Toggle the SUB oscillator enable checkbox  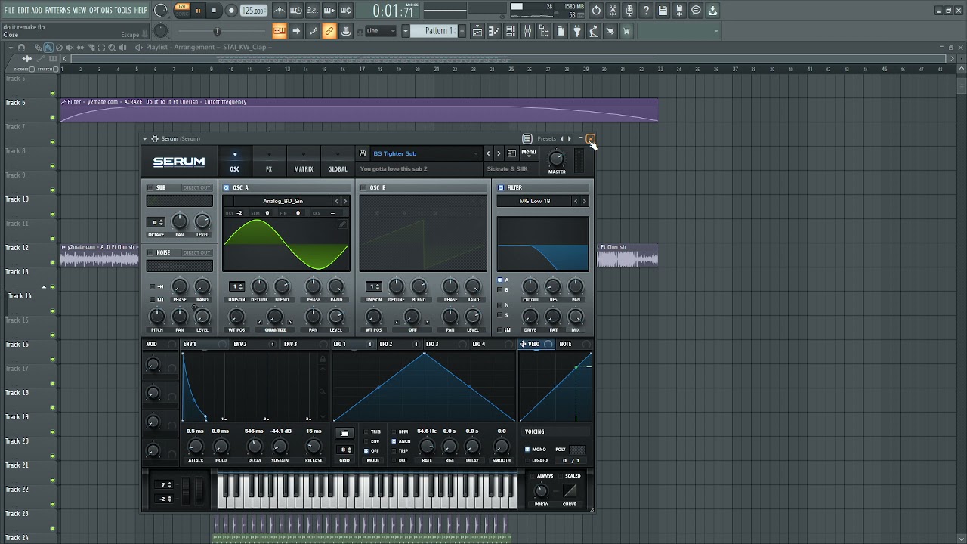(x=150, y=187)
